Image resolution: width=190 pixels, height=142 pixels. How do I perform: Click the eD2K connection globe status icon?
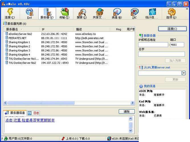coord(109,139)
